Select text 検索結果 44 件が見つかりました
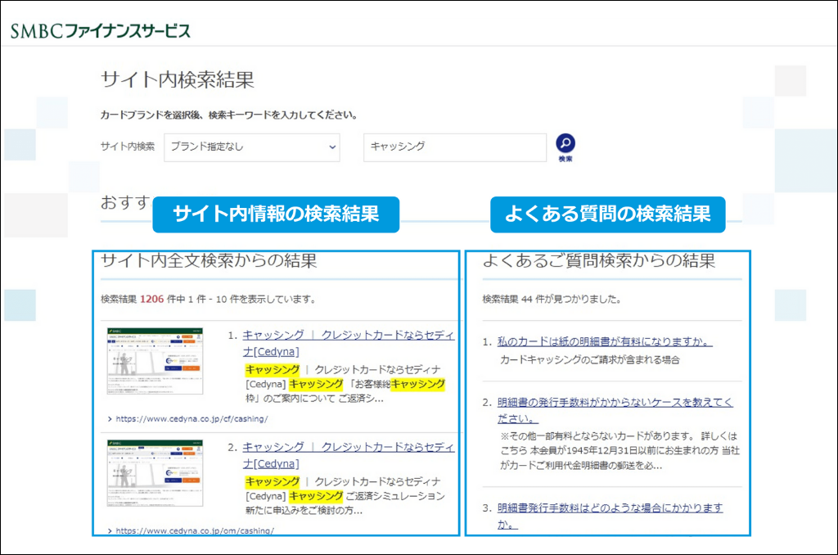838x555 pixels. click(552, 299)
